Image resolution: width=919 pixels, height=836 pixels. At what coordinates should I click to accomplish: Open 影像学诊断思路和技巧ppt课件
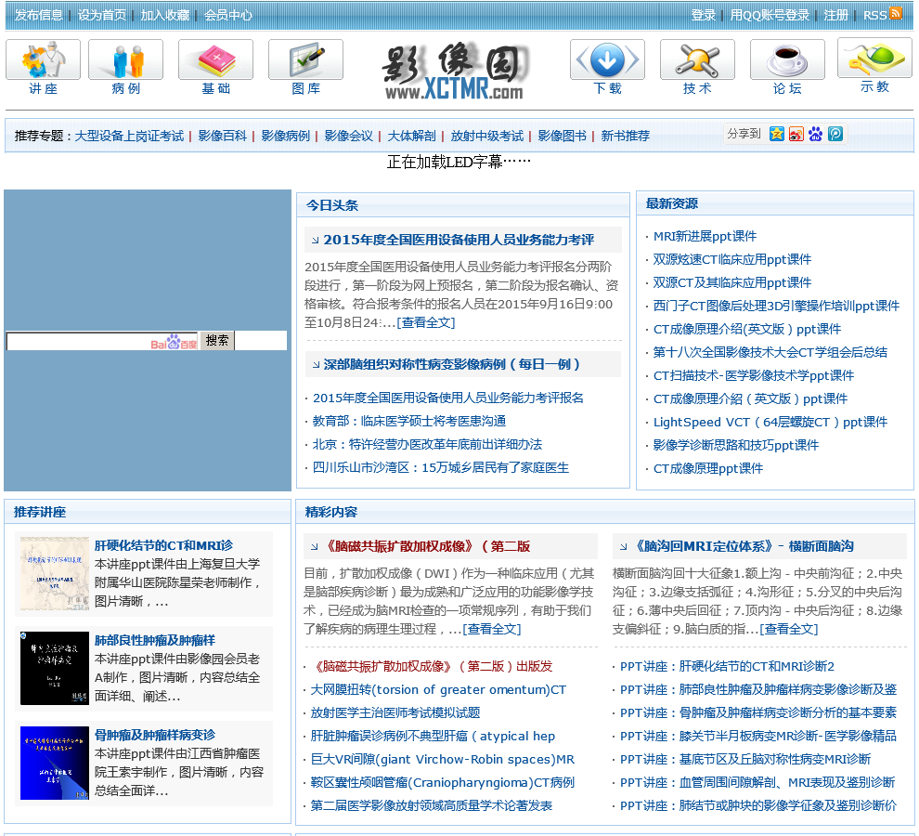[x=736, y=445]
